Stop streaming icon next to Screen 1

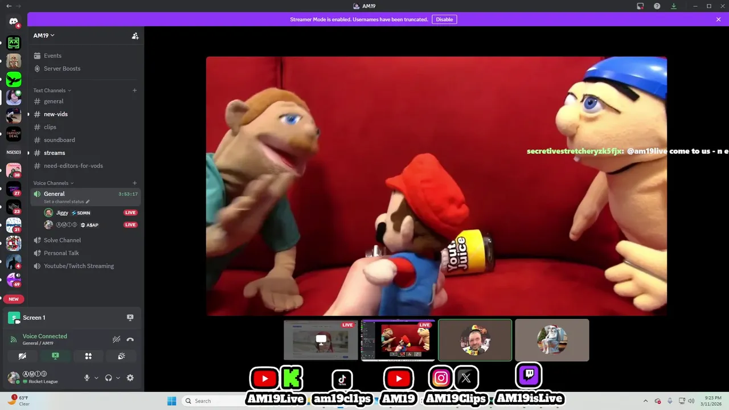[130, 318]
